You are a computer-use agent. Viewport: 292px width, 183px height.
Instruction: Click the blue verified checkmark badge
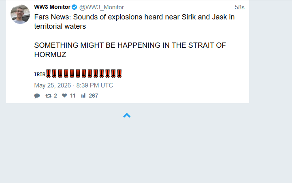tap(74, 7)
